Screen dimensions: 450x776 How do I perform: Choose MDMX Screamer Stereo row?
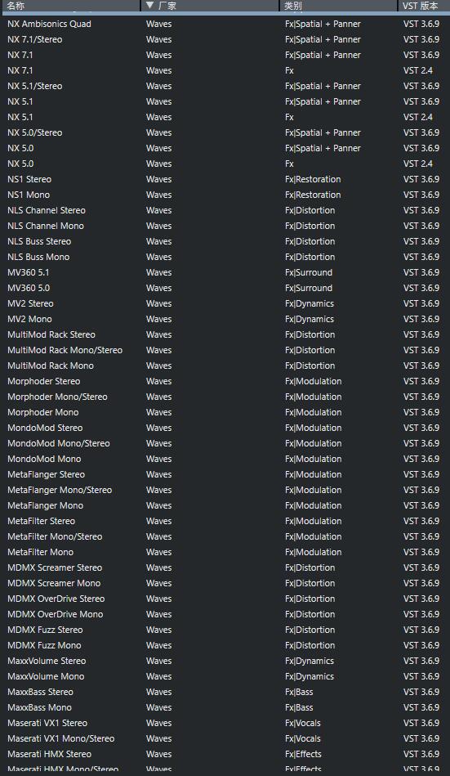tap(225, 567)
